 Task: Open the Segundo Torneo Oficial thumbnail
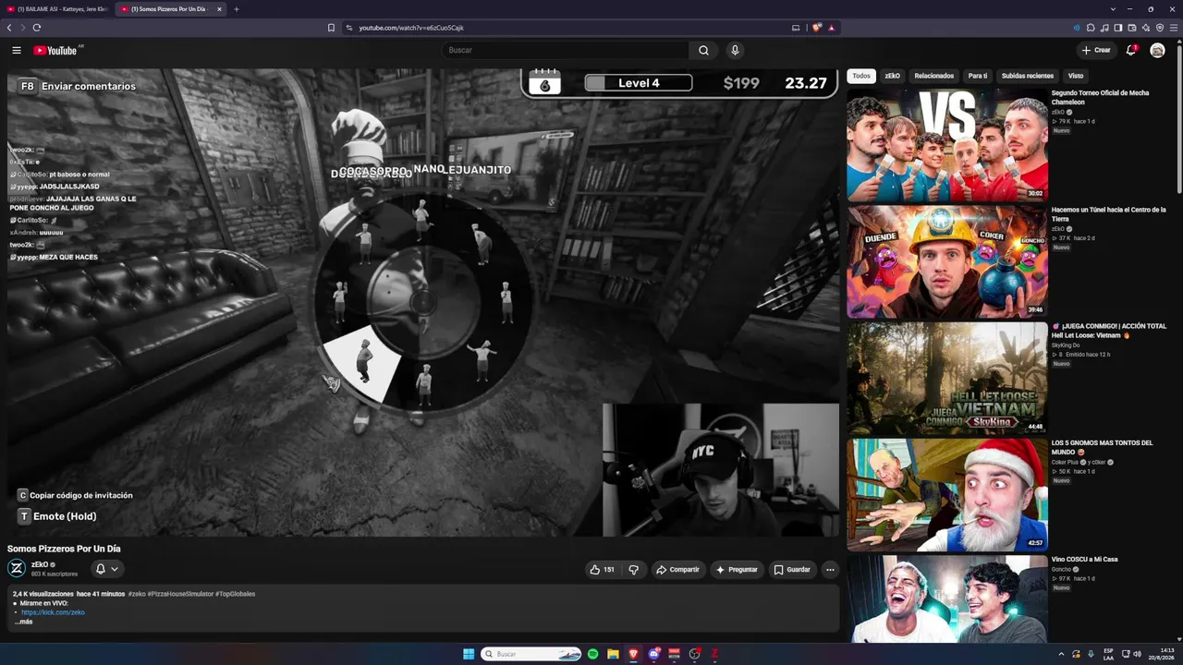(947, 145)
